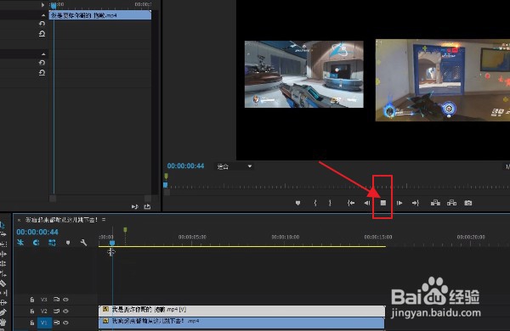Step back one frame in Program monitor
The height and width of the screenshot is (331, 510).
tap(367, 203)
